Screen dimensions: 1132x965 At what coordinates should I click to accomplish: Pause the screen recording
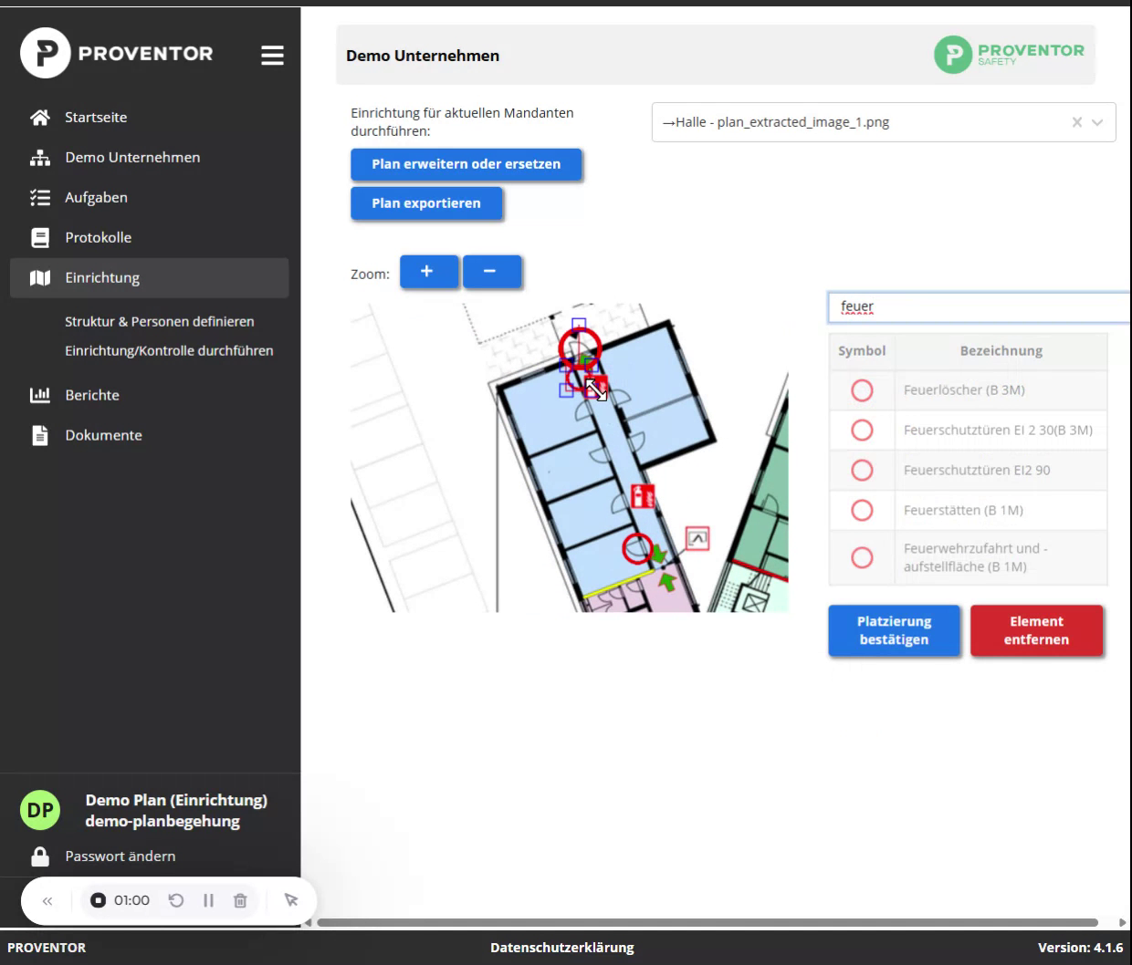[x=208, y=900]
